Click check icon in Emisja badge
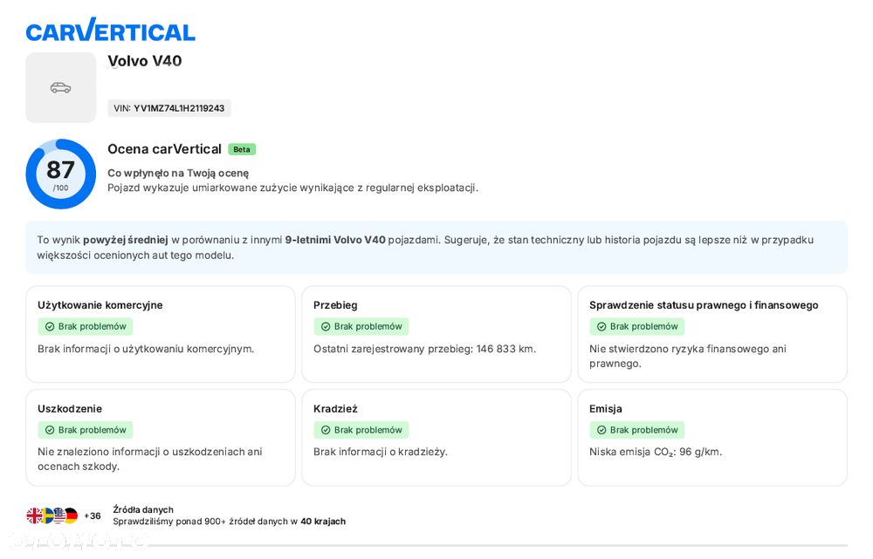This screenshot has width=873, height=559. point(601,430)
